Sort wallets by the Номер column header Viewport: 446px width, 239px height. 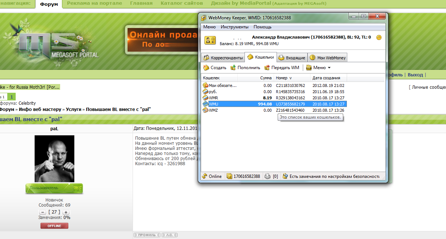pyautogui.click(x=292, y=78)
